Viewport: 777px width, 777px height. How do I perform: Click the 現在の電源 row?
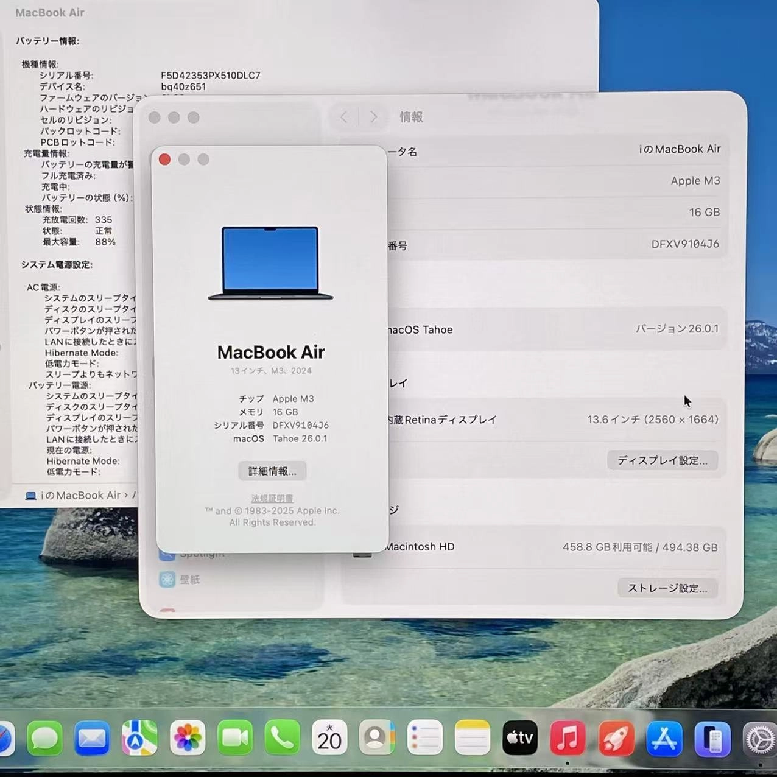[69, 451]
